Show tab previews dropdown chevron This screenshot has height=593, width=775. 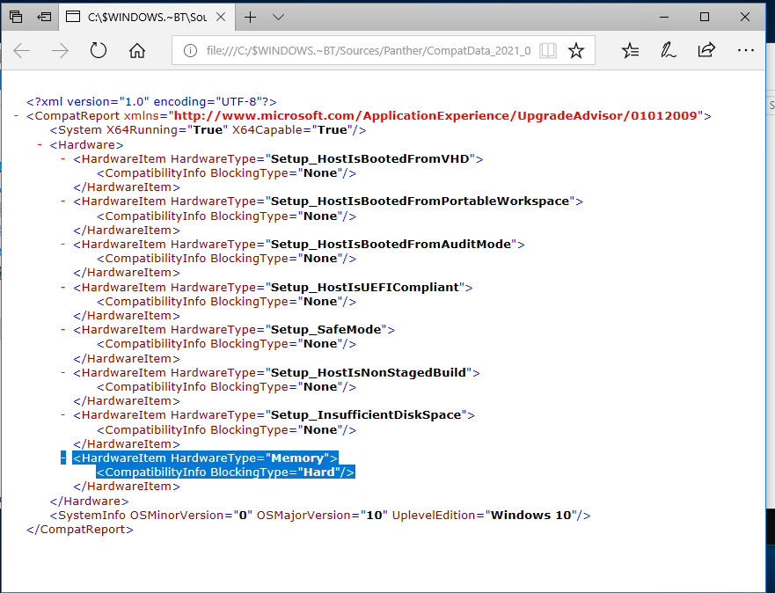coord(278,18)
